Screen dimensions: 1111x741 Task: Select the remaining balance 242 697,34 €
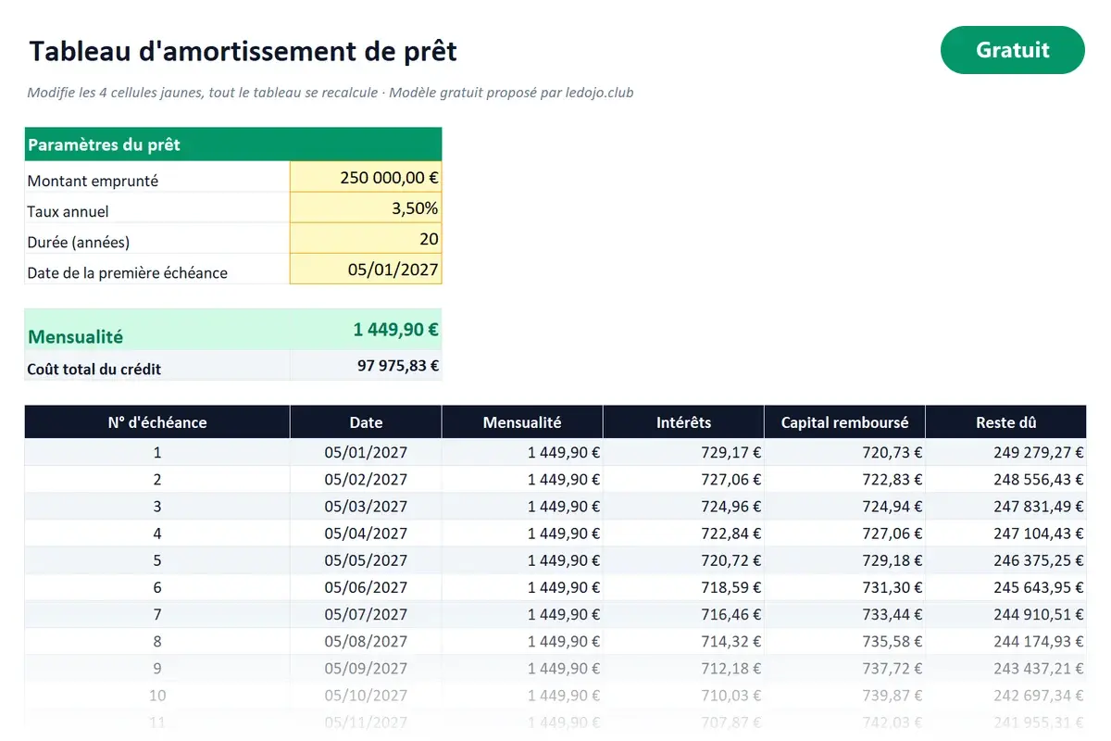coord(1005,694)
